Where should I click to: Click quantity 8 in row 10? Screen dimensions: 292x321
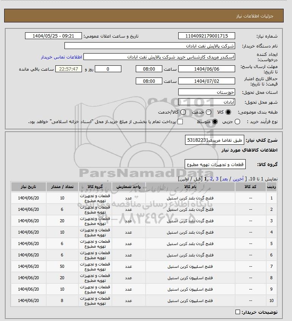(62, 300)
